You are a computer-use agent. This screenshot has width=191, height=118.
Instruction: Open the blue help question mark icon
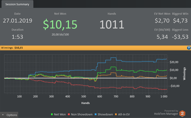(x=189, y=48)
